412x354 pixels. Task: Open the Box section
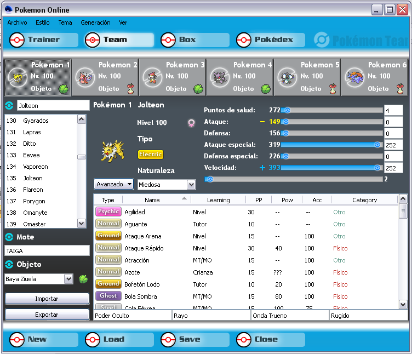[195, 40]
